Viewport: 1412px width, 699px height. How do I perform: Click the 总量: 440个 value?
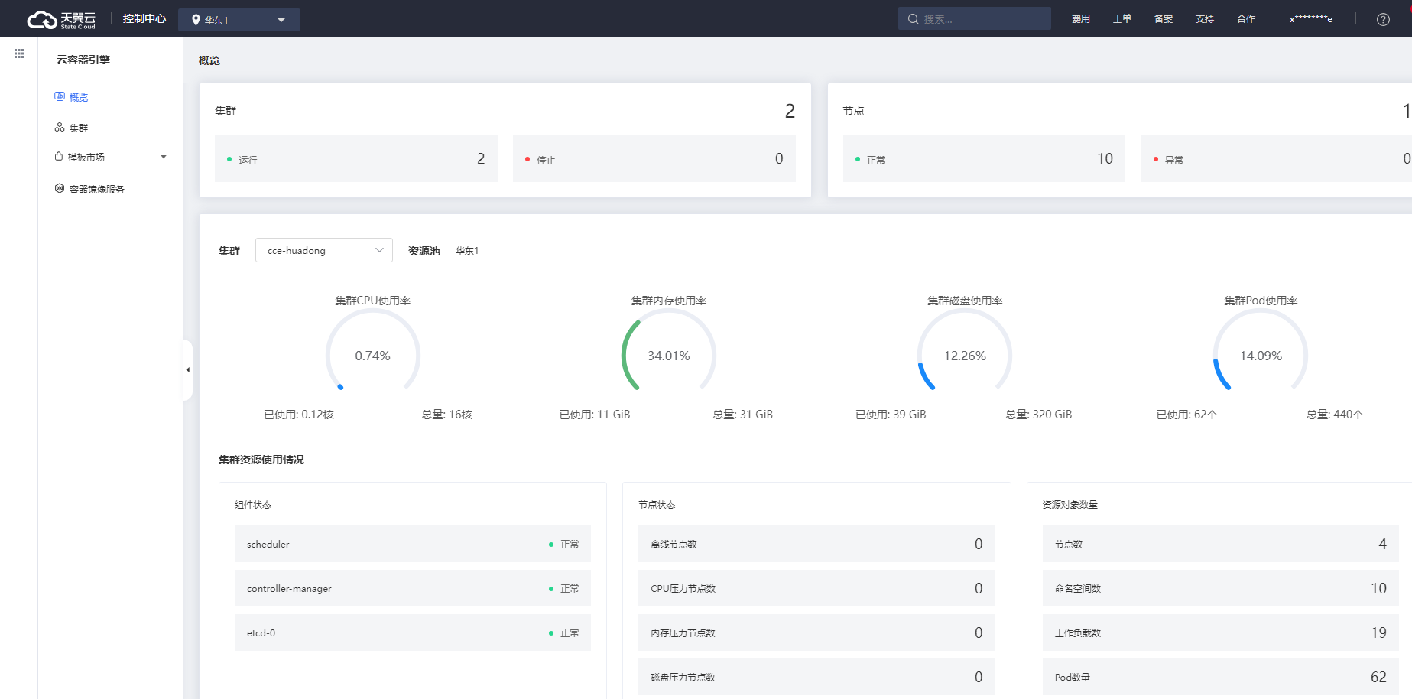coord(1335,415)
